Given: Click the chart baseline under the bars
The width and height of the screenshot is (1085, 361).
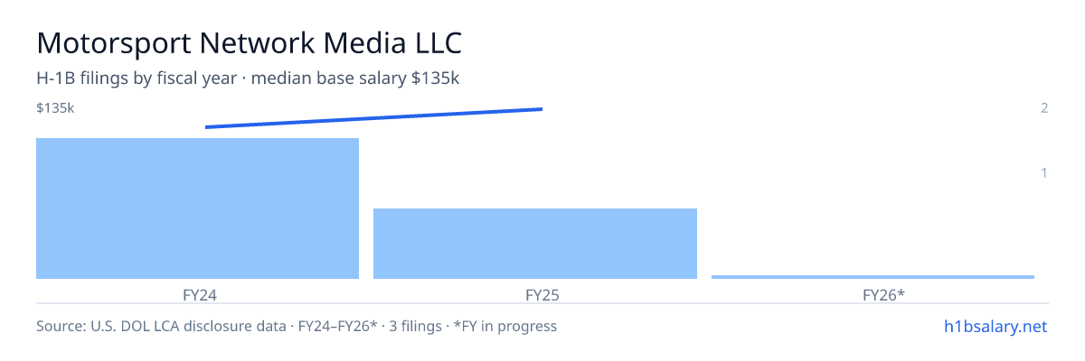Looking at the screenshot, I should pos(542,280).
